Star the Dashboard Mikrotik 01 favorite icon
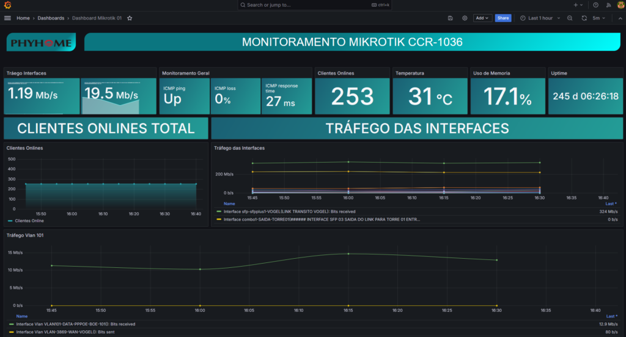Viewport: 626px width, 337px height. coord(129,18)
